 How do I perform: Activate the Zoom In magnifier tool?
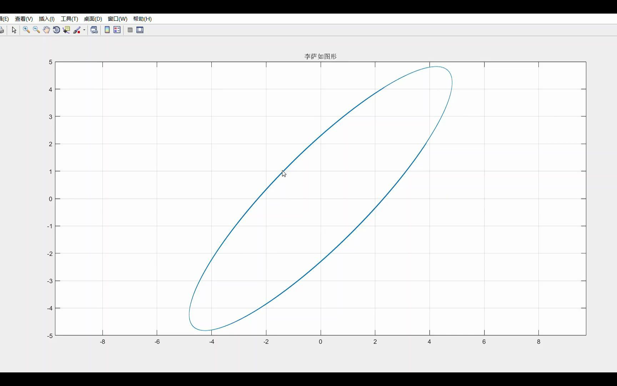tap(26, 30)
